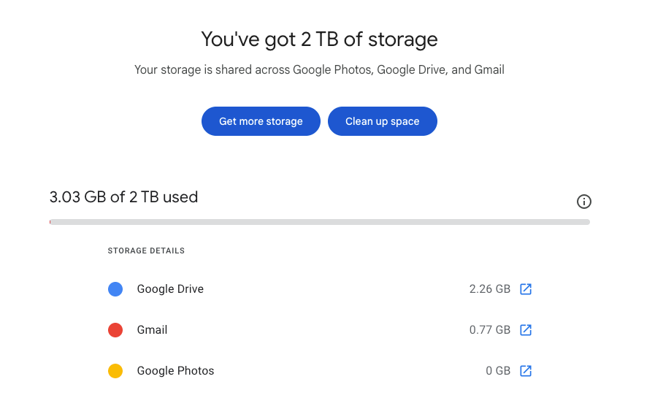Open Google Photos via external link icon
This screenshot has width=655, height=398.
525,371
